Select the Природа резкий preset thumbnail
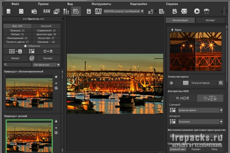230x153 pixels. coord(29,136)
